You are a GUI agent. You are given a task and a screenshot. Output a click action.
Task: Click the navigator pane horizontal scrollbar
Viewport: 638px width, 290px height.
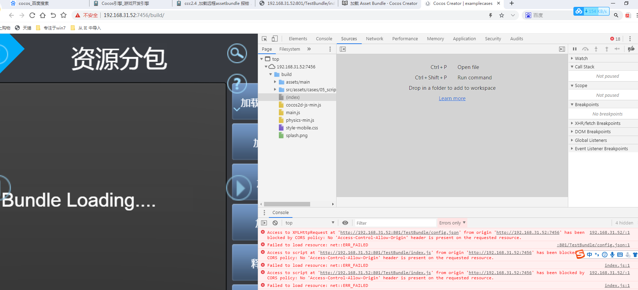pos(287,204)
